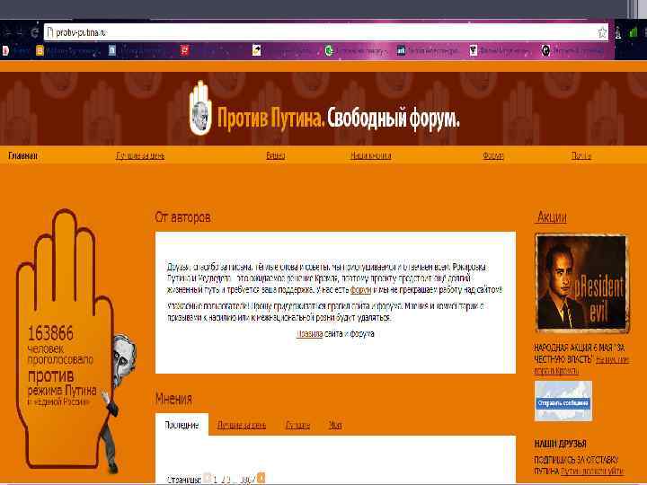This screenshot has width=647, height=485.
Task: Go to page 1 in the pagination
Action: [x=216, y=480]
